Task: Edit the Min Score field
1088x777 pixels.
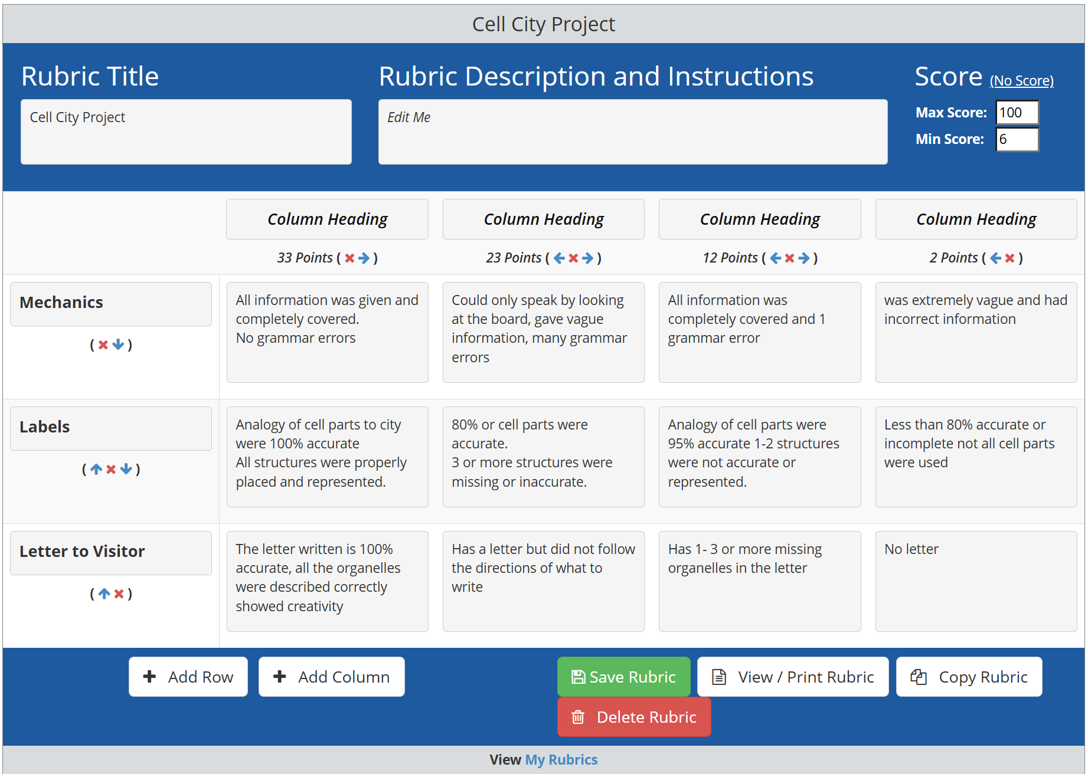Action: 1017,139
